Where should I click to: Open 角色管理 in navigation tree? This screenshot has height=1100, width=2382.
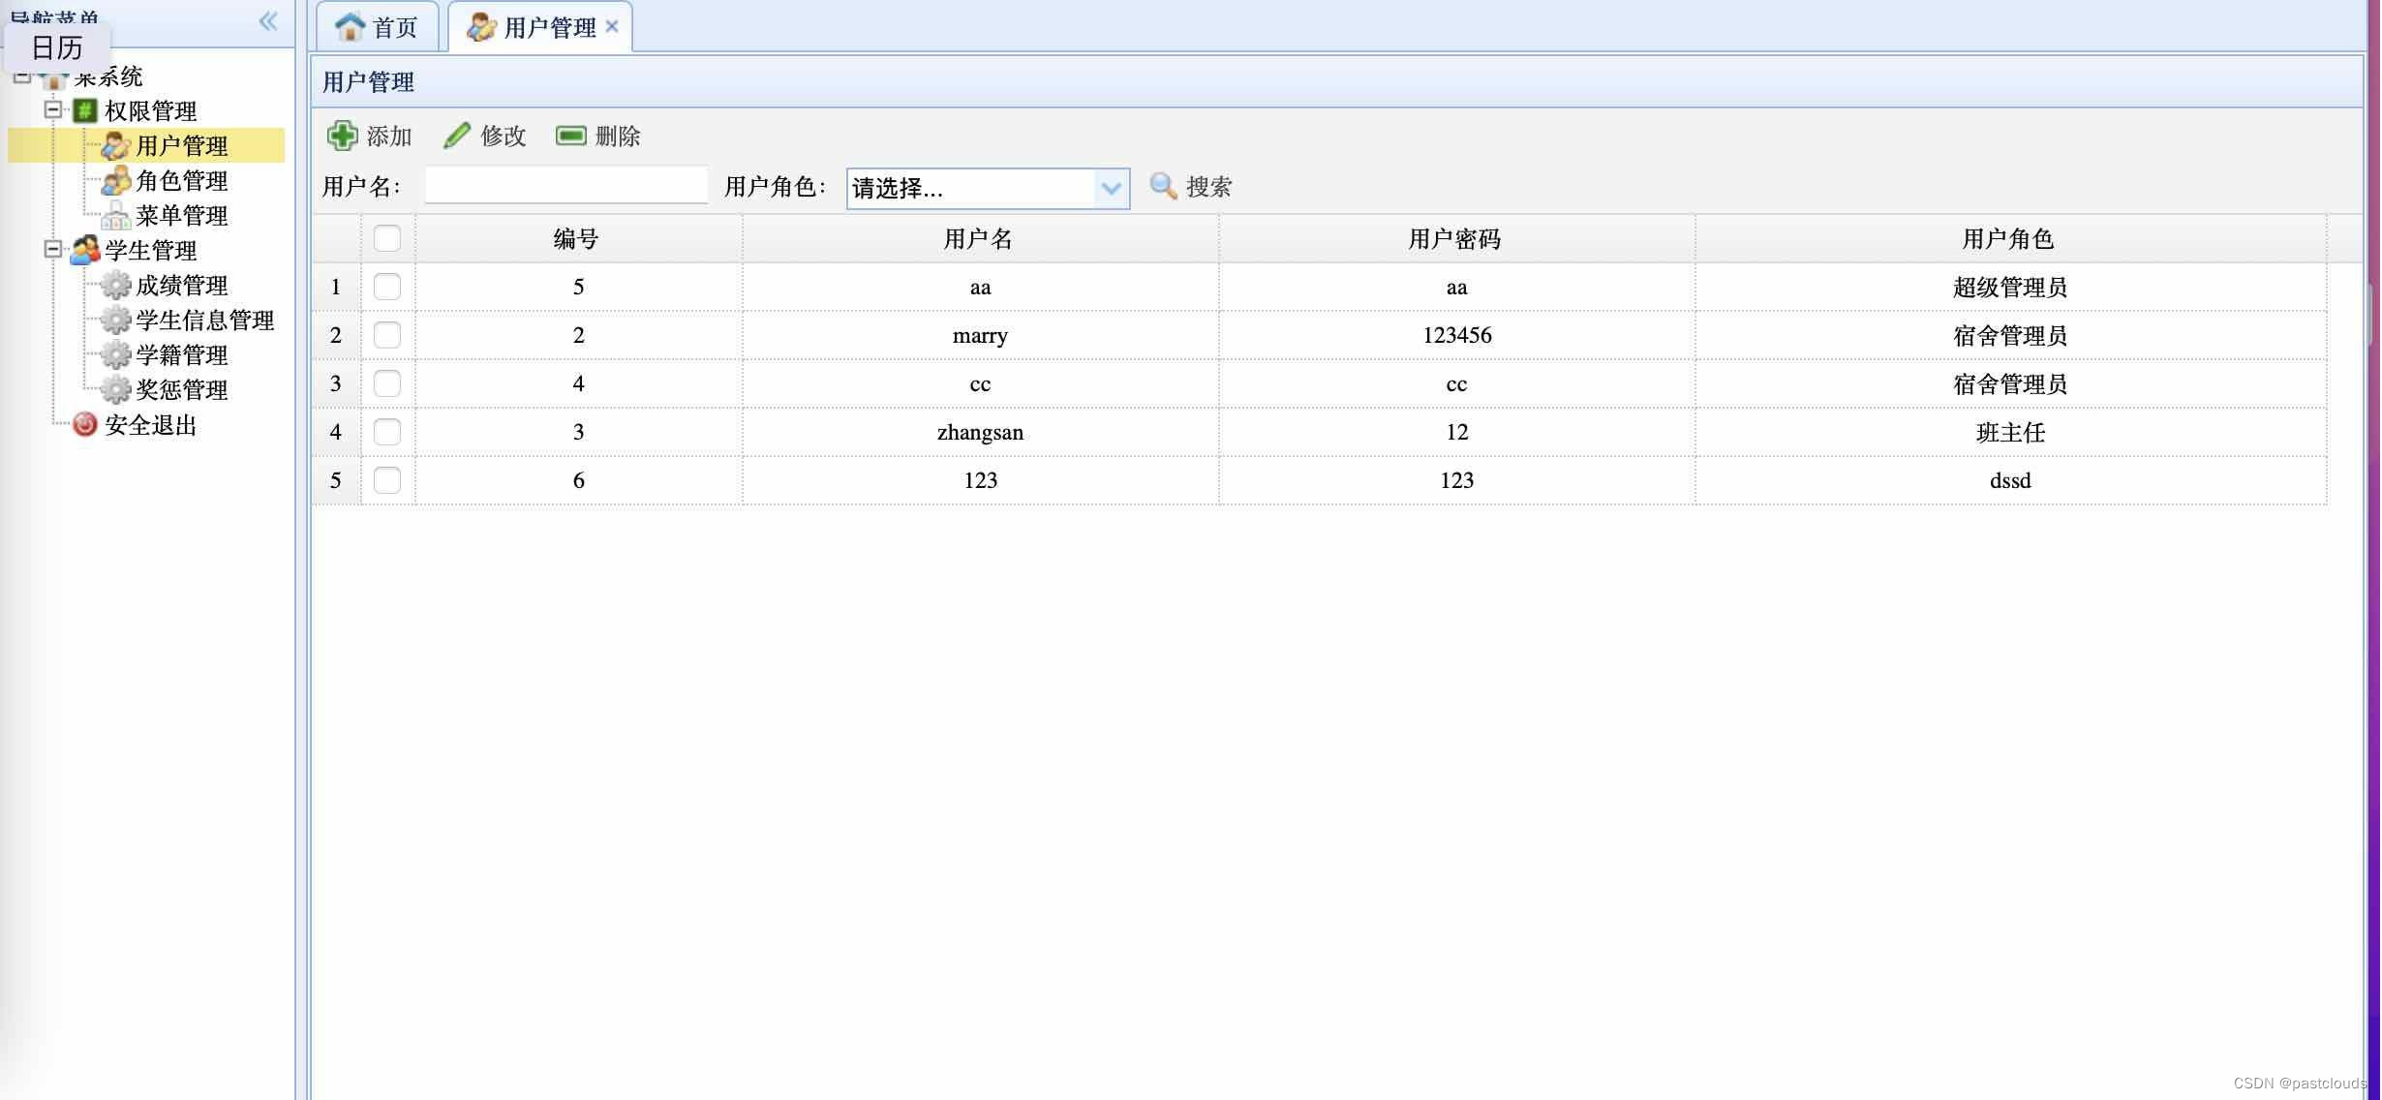182,180
